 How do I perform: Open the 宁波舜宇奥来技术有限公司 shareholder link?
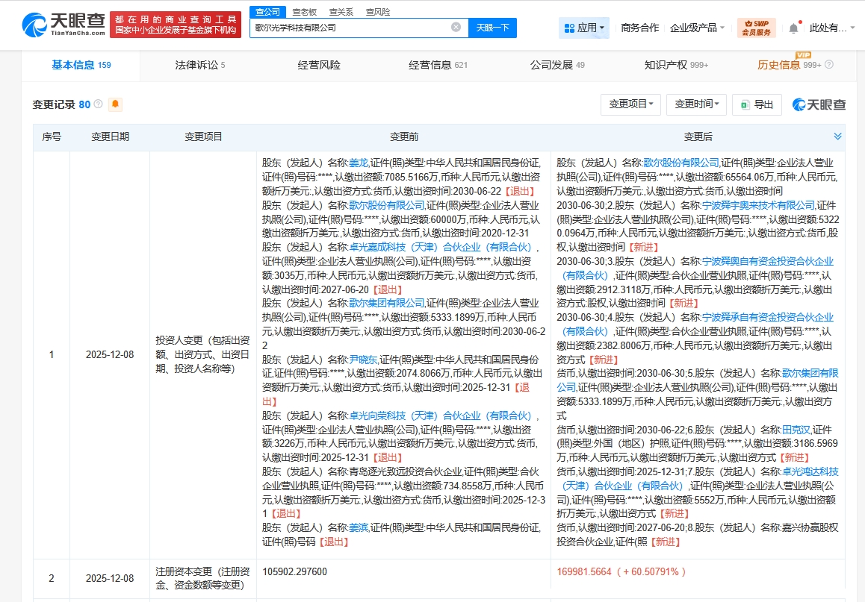(x=757, y=205)
